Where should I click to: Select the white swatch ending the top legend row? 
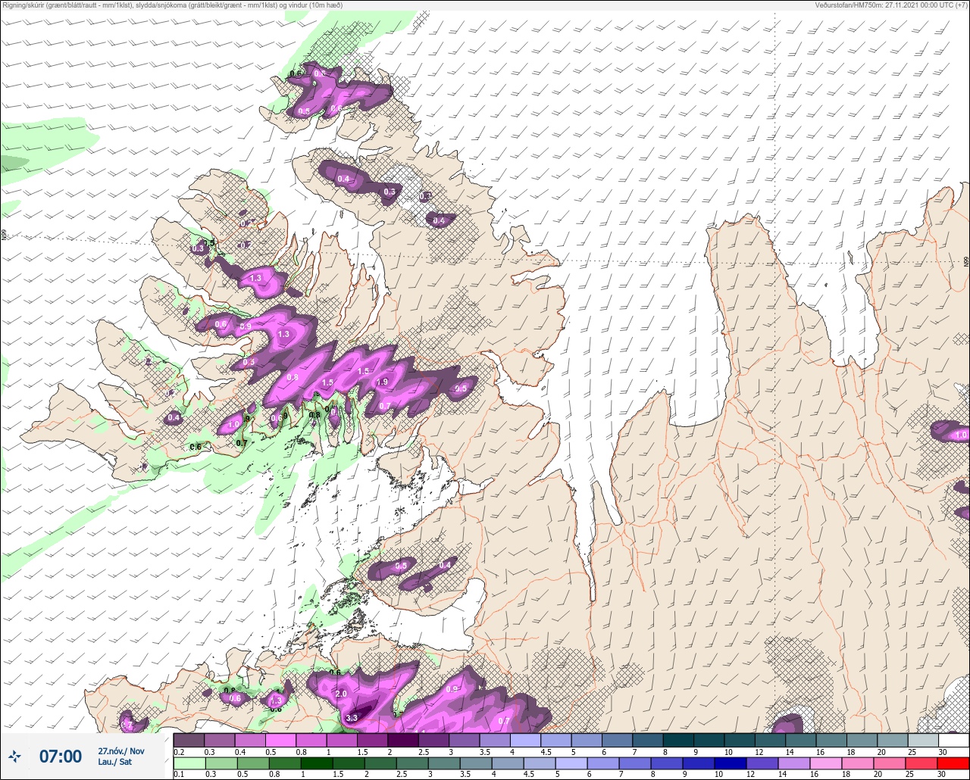pos(953,740)
